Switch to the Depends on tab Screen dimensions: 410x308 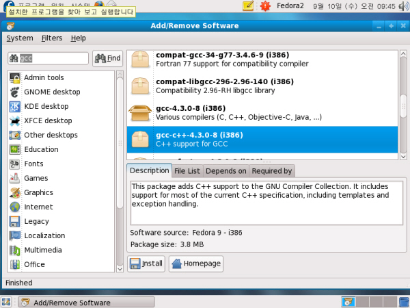226,171
